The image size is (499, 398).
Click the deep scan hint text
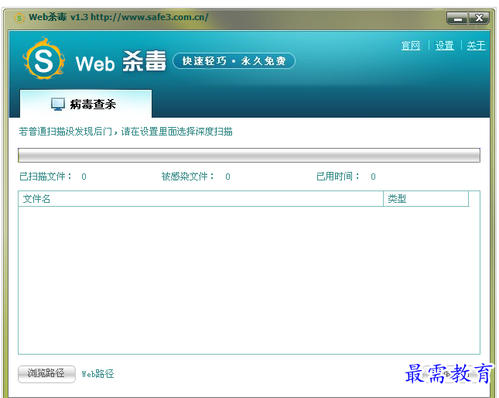click(x=125, y=132)
